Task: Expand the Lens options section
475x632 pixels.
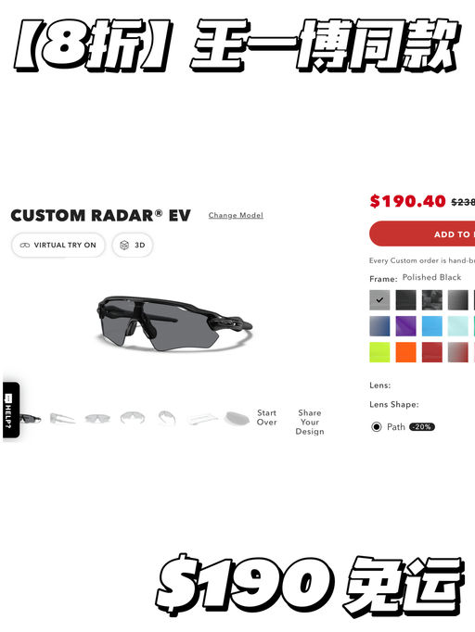Action: pyautogui.click(x=380, y=386)
